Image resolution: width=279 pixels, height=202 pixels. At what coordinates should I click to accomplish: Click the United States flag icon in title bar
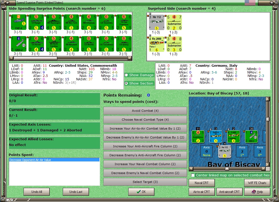(x=250, y=3)
